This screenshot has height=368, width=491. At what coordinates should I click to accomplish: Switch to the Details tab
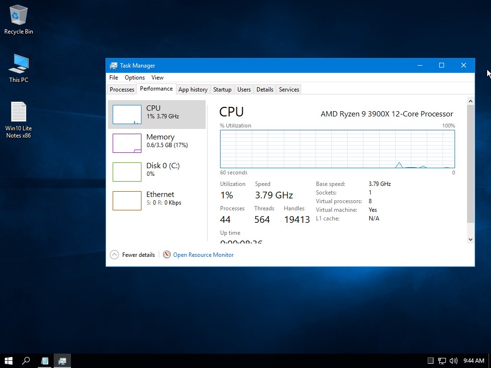pos(265,90)
